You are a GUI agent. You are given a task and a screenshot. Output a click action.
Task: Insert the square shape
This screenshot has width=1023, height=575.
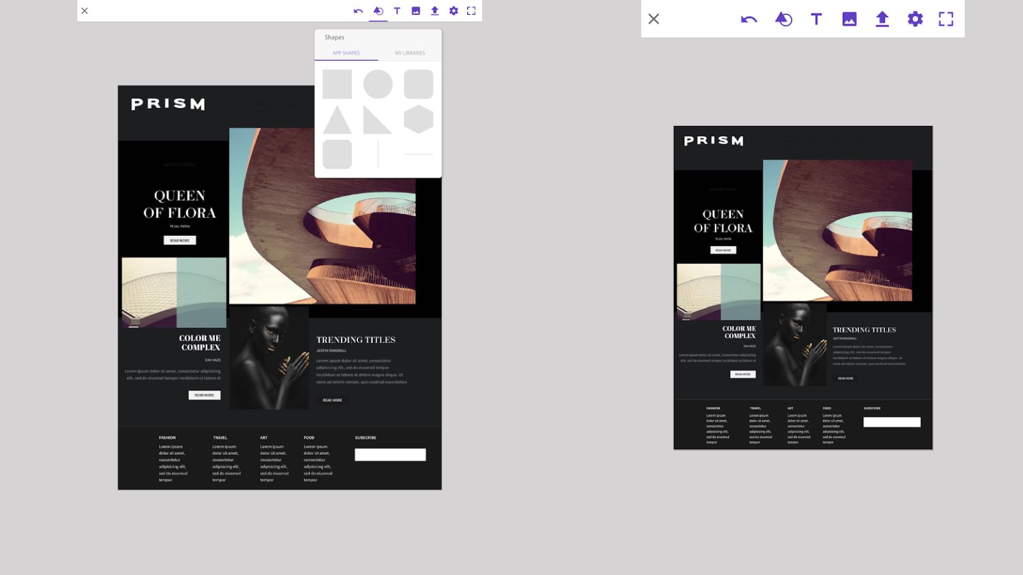click(337, 84)
